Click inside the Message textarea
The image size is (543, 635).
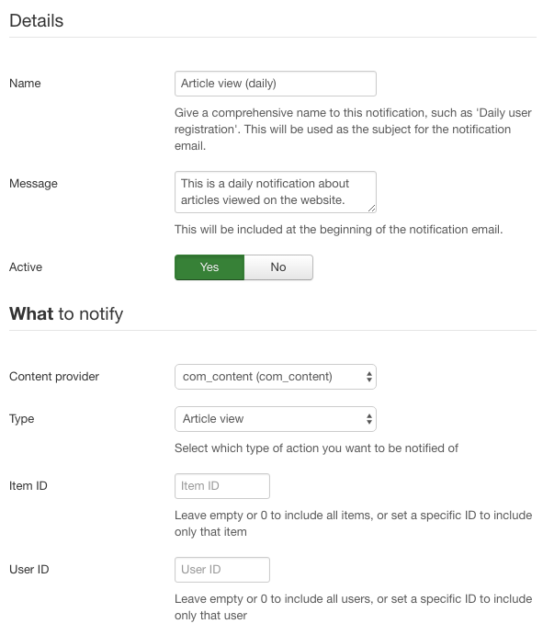[x=276, y=192]
